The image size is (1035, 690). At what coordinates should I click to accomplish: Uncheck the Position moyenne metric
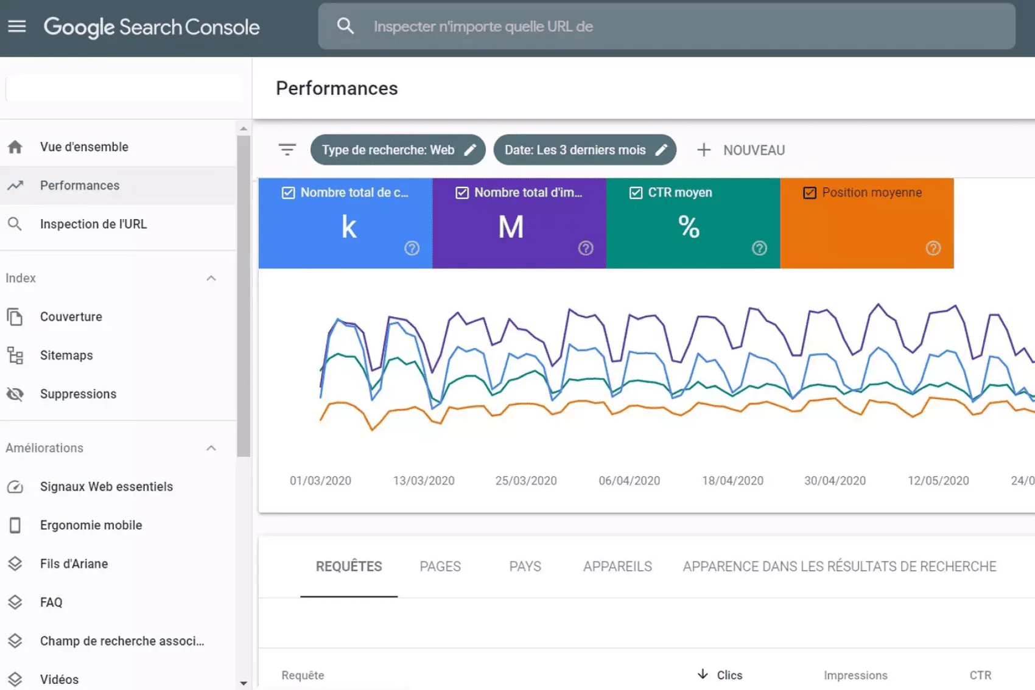pos(809,192)
